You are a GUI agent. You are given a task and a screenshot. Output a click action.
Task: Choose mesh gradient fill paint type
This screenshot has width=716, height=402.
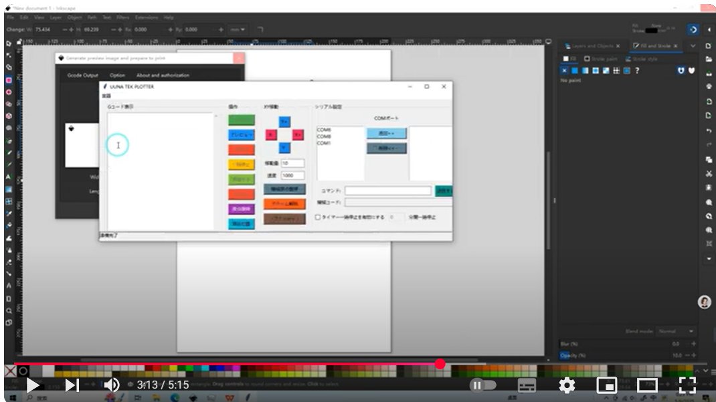[606, 71]
